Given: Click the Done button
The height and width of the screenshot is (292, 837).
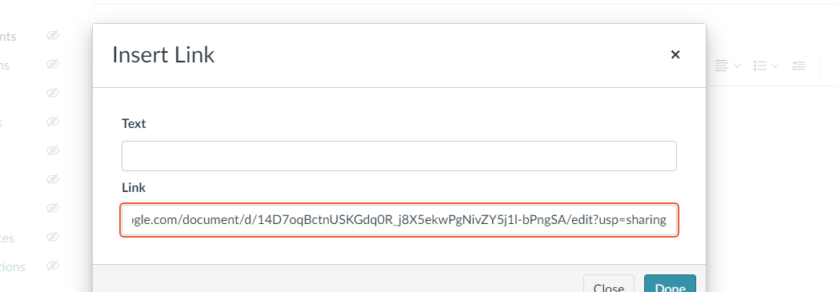Looking at the screenshot, I should pyautogui.click(x=670, y=284).
